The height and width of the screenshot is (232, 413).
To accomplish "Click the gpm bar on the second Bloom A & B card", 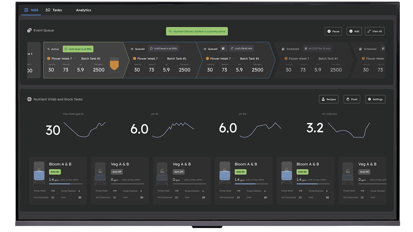I will tap(251, 184).
